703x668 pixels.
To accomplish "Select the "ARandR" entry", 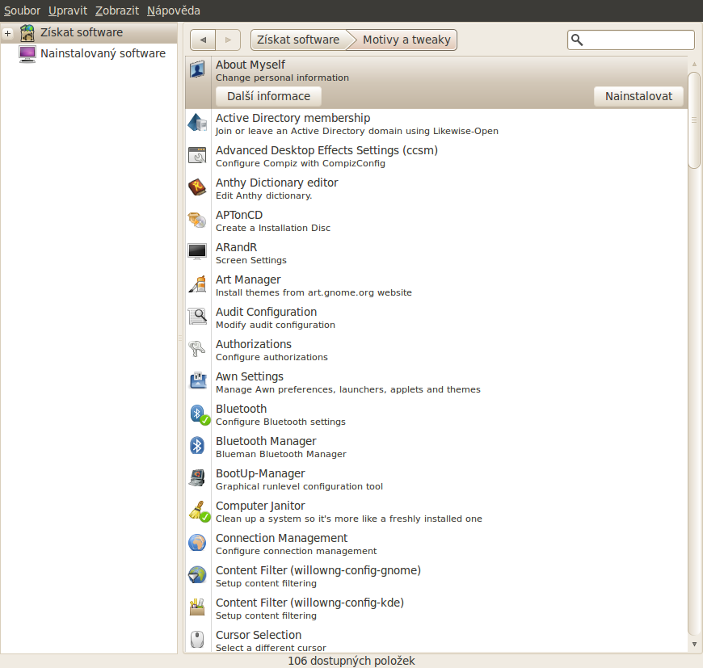I will click(x=436, y=253).
